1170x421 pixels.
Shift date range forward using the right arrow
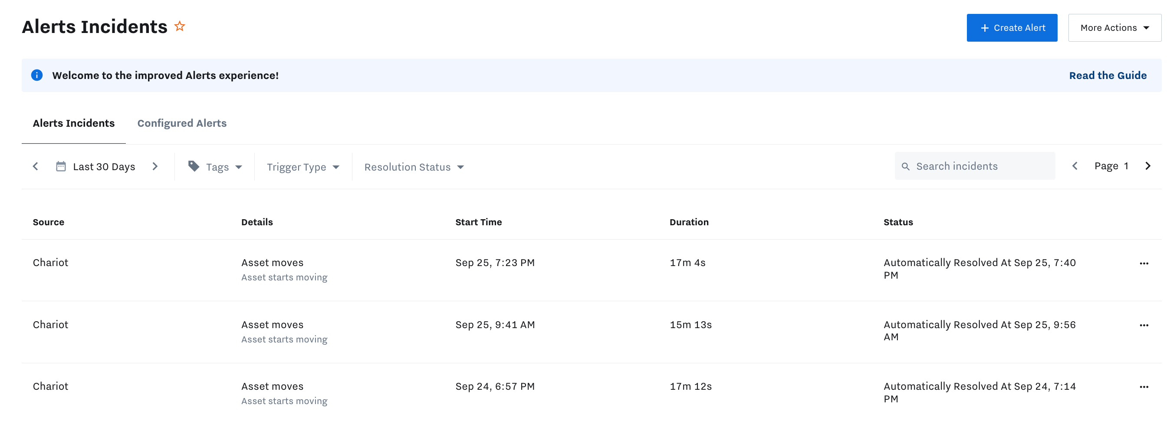coord(155,166)
